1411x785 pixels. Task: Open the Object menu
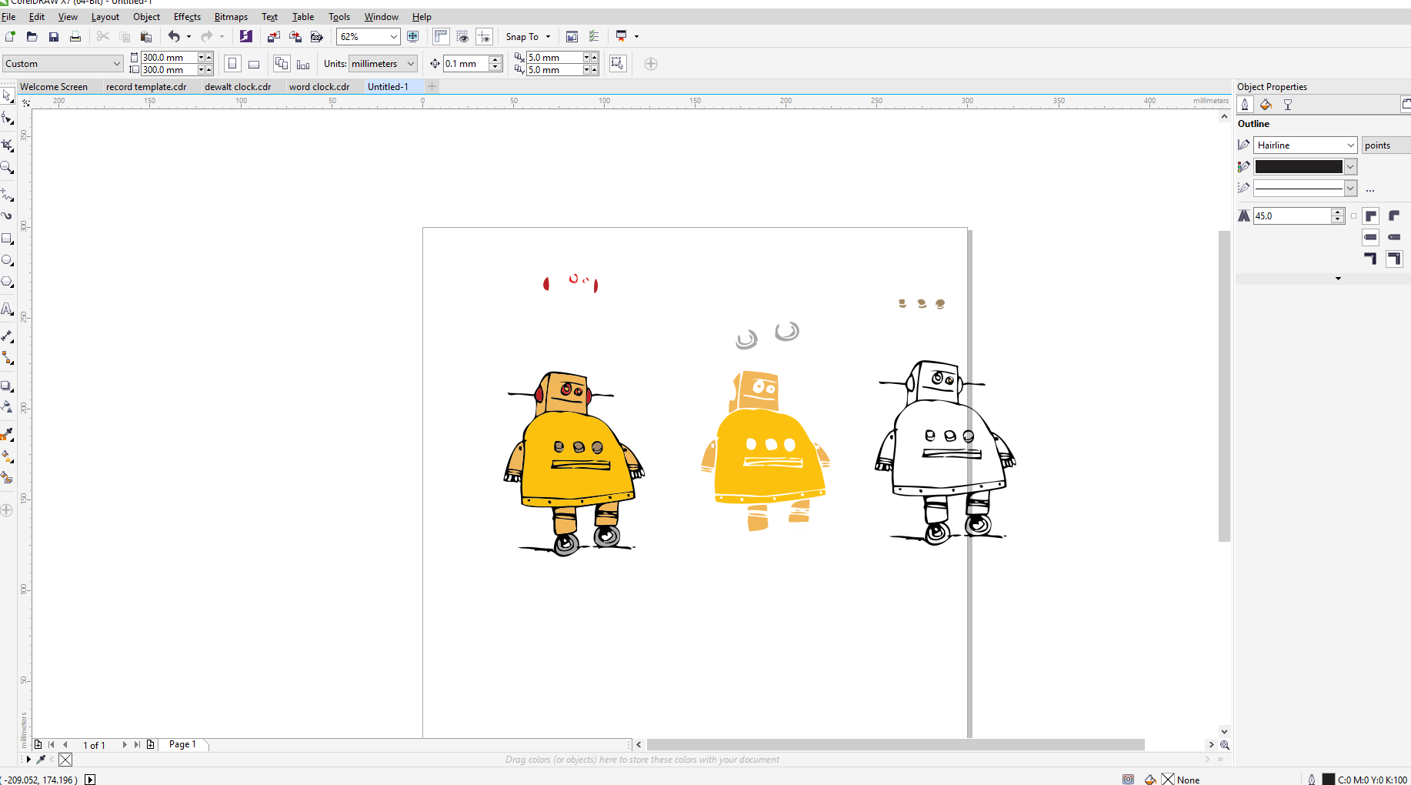click(x=146, y=17)
